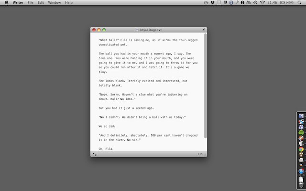Click the Dropbox menu bar icon
Screen dimensions: 306x191
pos(212,3)
